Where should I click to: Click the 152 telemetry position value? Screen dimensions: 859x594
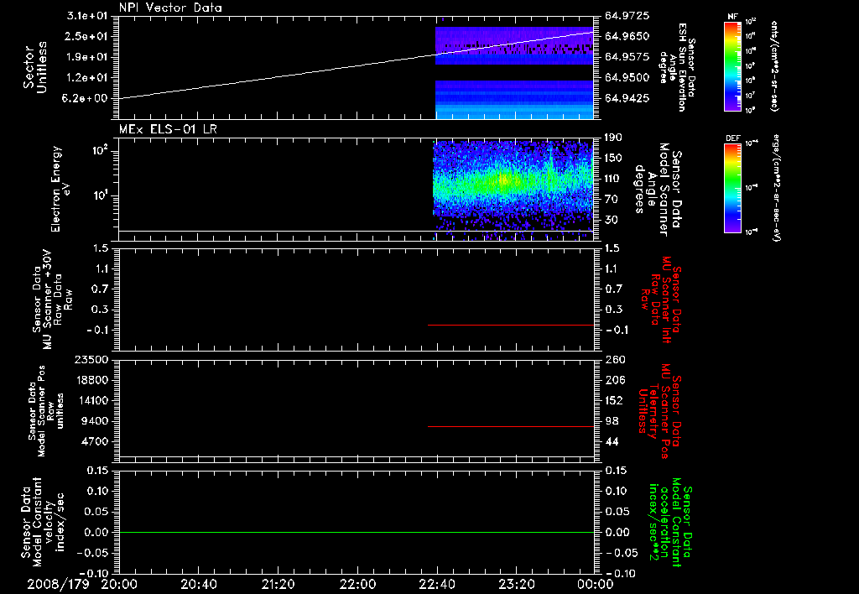point(614,400)
